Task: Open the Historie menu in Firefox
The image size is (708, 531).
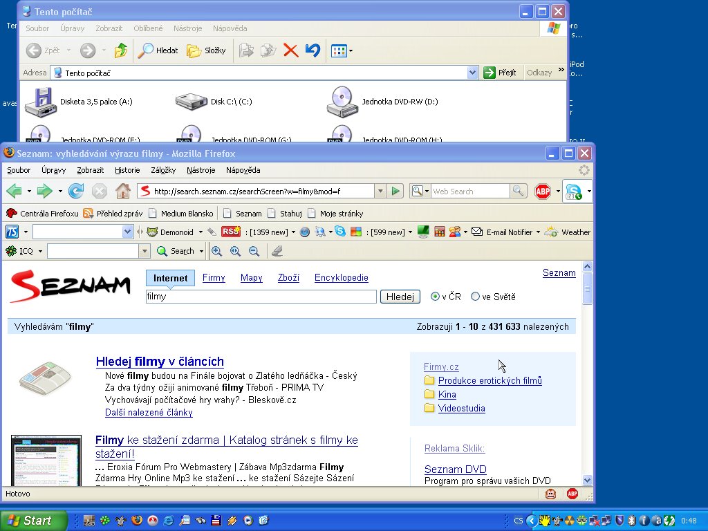Action: [127, 170]
